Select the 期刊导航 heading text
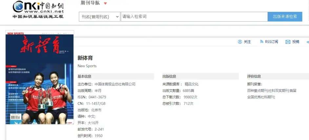 point(90,3)
